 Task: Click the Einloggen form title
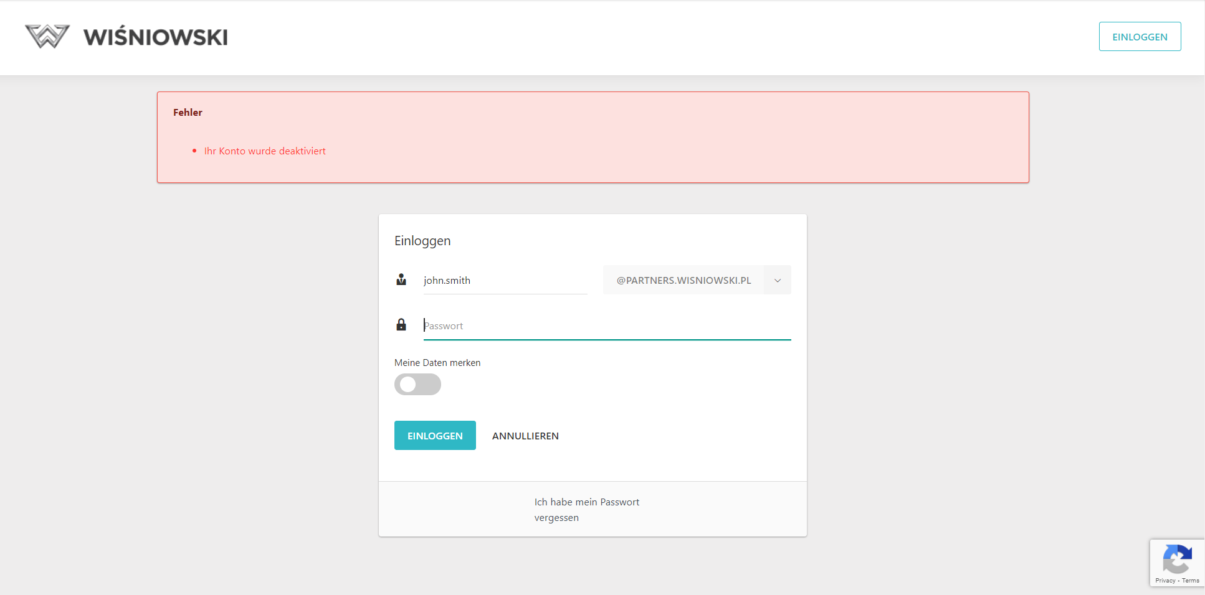point(422,241)
